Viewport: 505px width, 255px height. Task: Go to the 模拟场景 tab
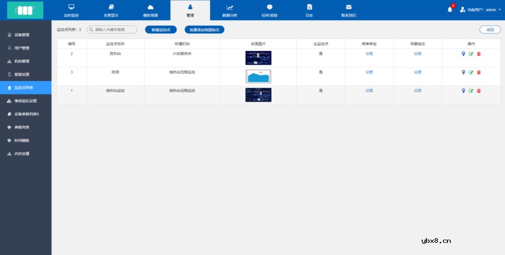point(150,10)
